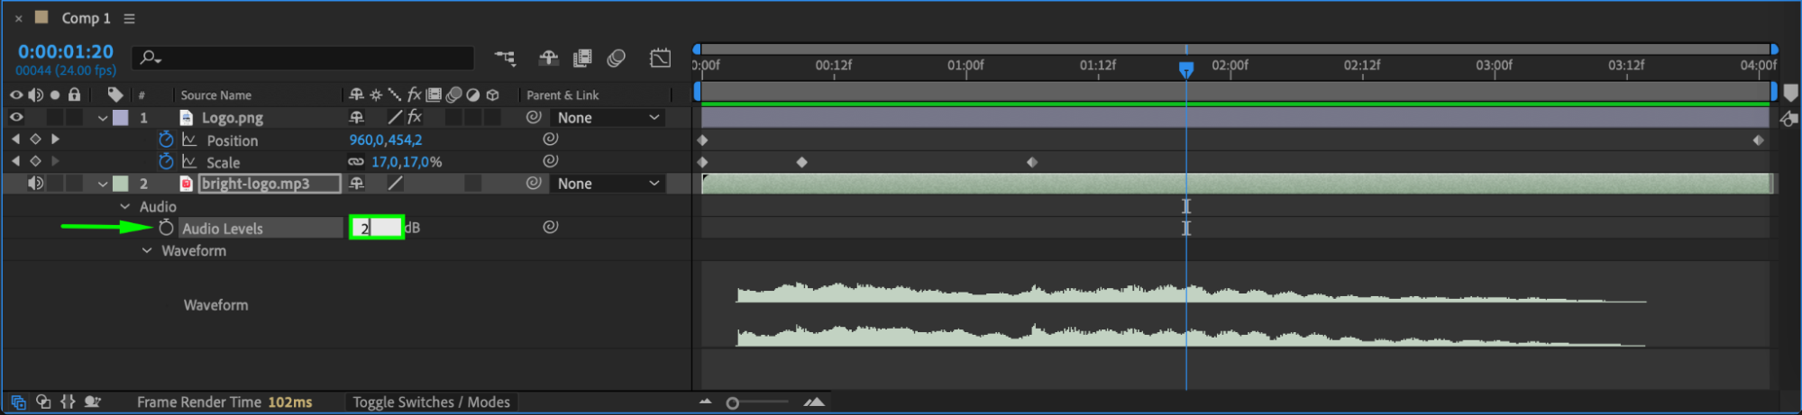Click the Position property pick whip

coord(551,139)
